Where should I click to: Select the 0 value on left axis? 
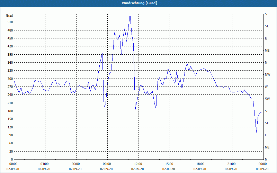tap(12, 160)
